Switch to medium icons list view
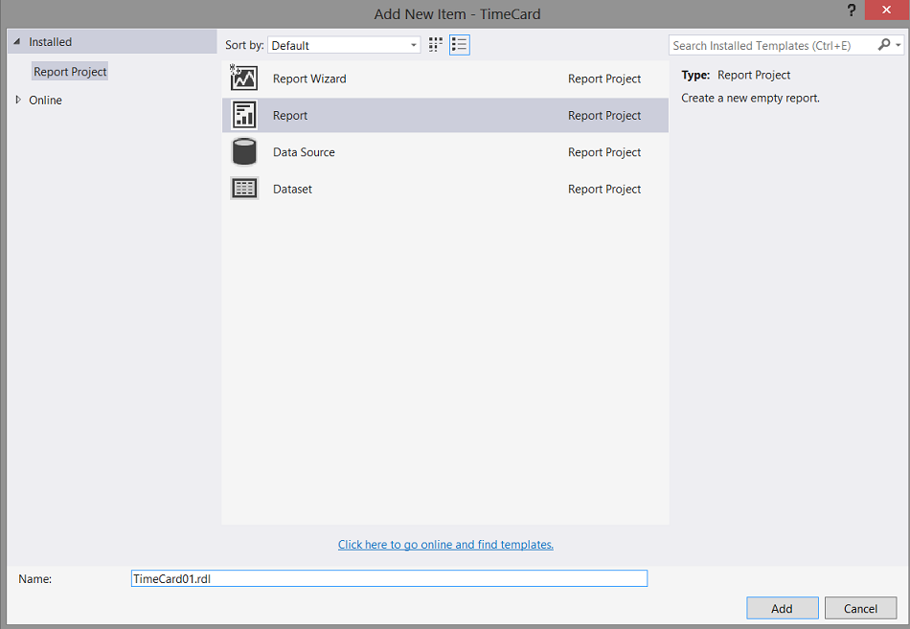 [x=459, y=45]
